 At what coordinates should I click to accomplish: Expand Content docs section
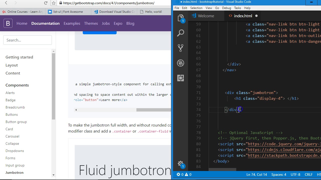(x=13, y=73)
